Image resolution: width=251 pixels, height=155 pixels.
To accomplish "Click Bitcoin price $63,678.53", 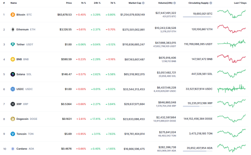I will (x=64, y=15).
